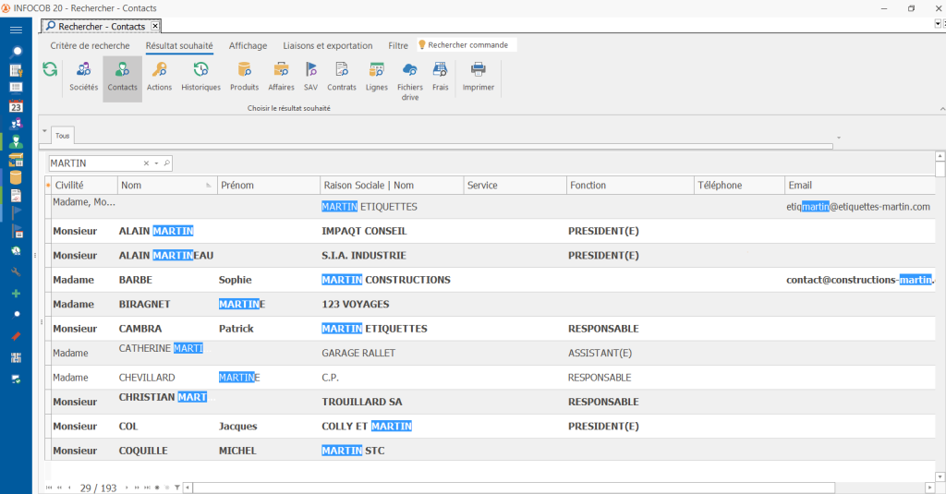Switch to the Critère de recherche tab
The width and height of the screenshot is (946, 494).
[x=90, y=45]
